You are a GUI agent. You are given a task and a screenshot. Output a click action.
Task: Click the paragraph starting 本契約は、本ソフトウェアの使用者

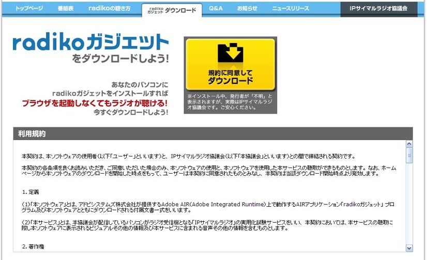pyautogui.click(x=189, y=156)
